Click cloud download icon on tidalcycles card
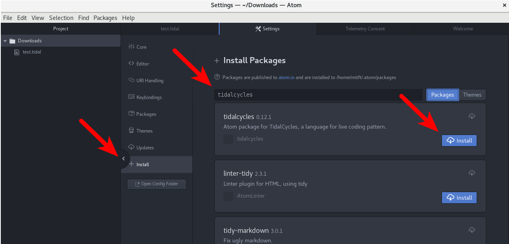 [471, 116]
